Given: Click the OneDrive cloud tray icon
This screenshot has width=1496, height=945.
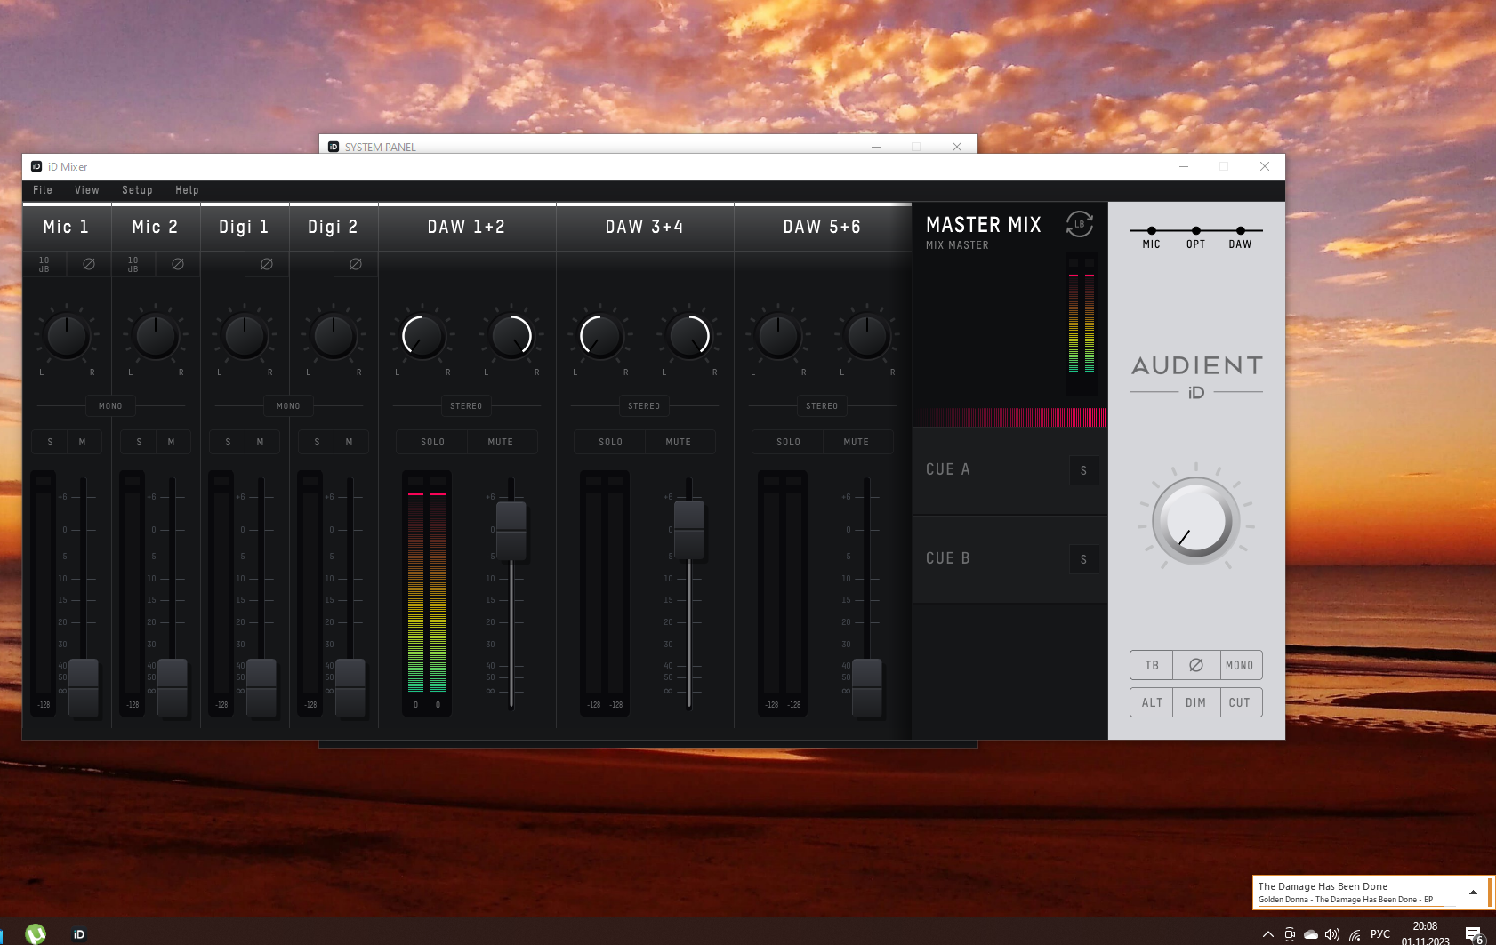Looking at the screenshot, I should [1311, 934].
